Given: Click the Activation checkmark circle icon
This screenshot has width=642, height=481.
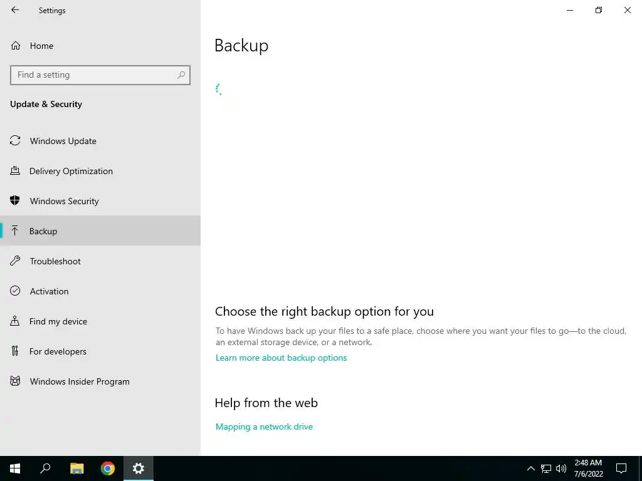Looking at the screenshot, I should [x=15, y=291].
